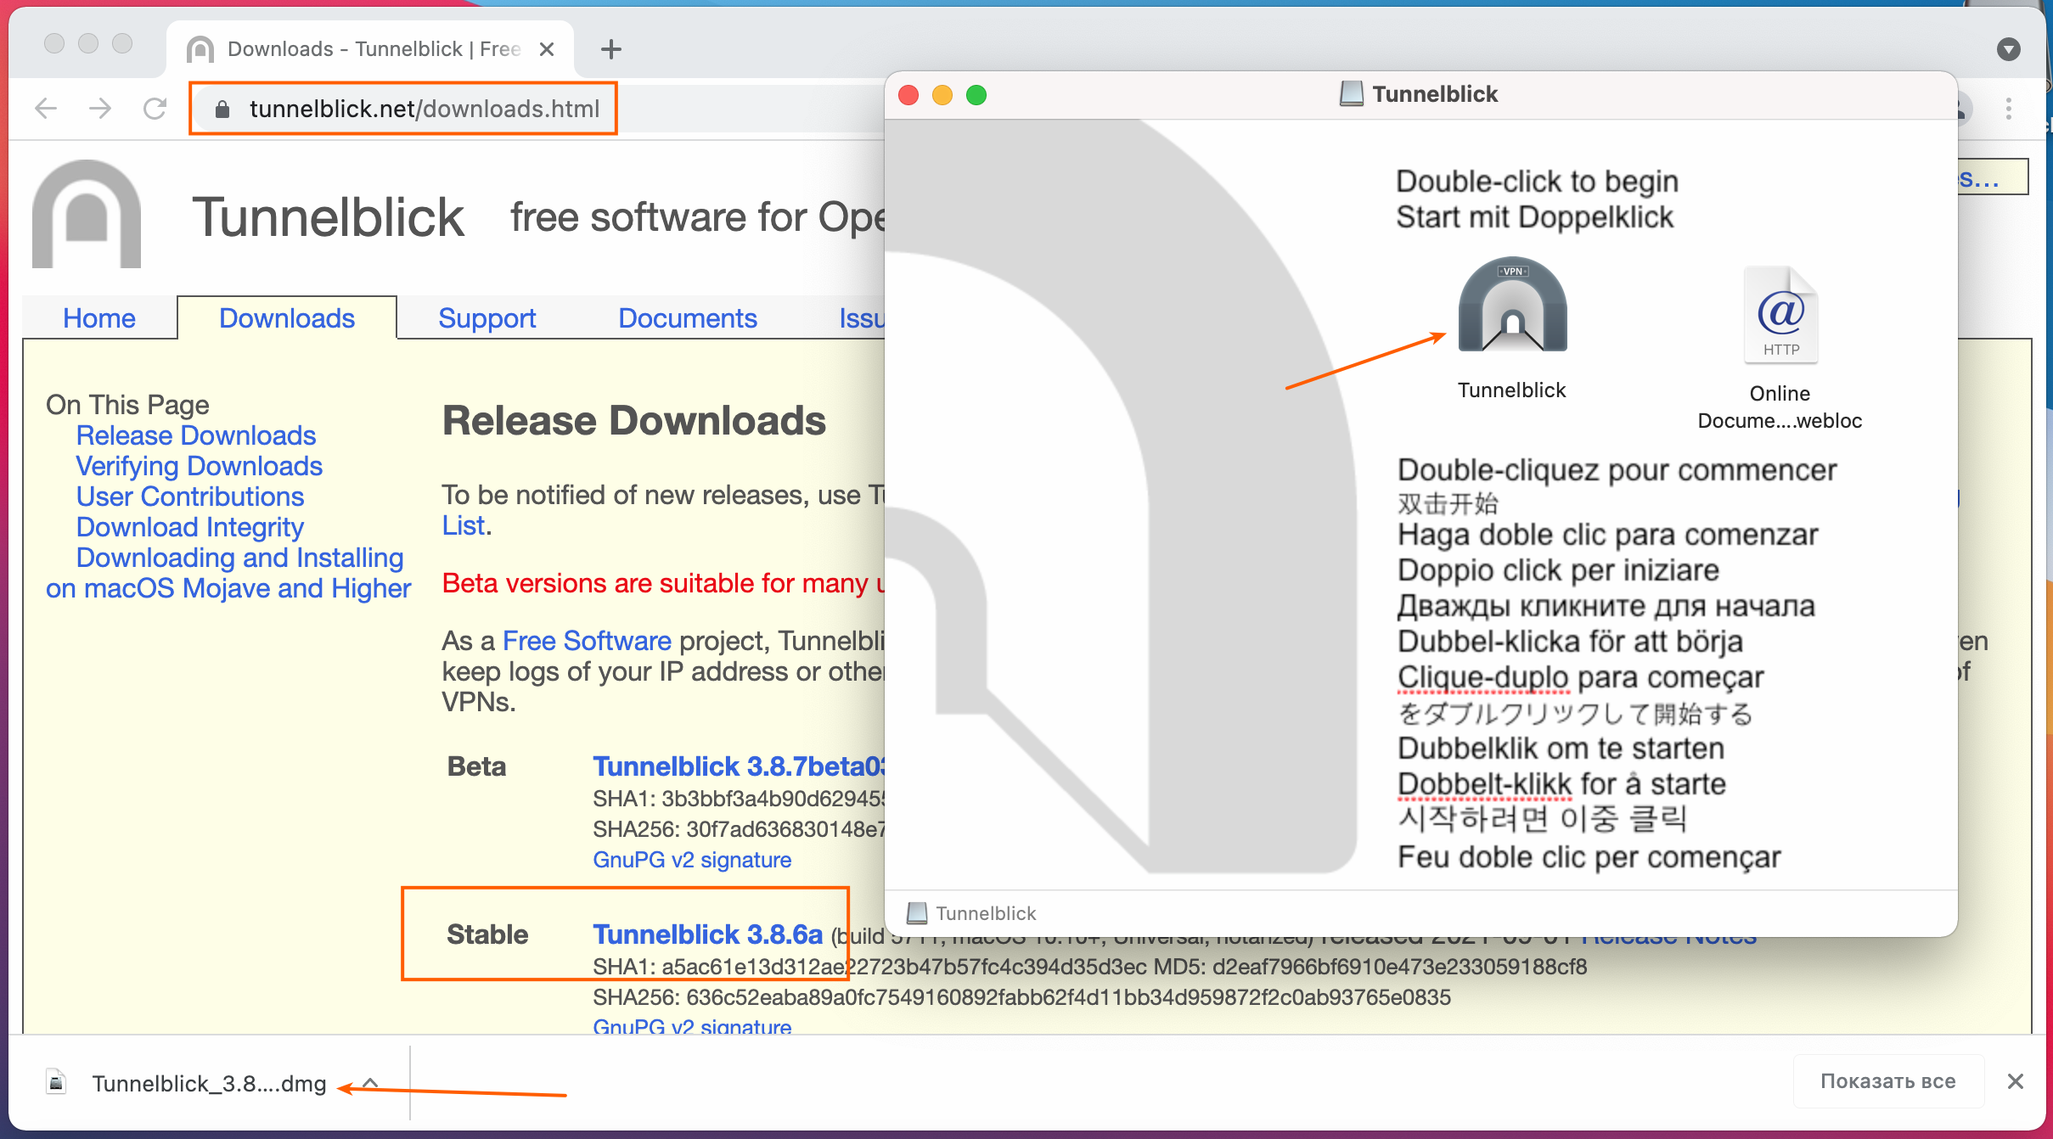Open a new tab with plus icon

click(610, 49)
